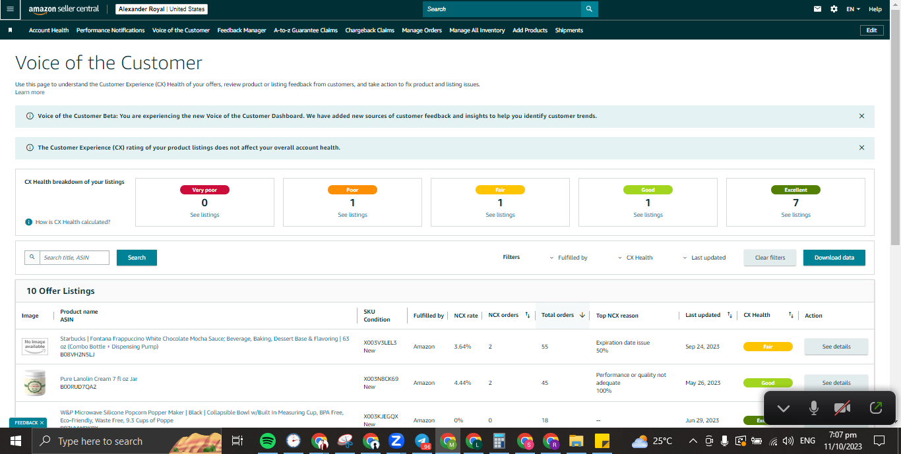This screenshot has width=901, height=454.
Task: Collapse the meeting overlay with chevron down
Action: pyautogui.click(x=783, y=409)
